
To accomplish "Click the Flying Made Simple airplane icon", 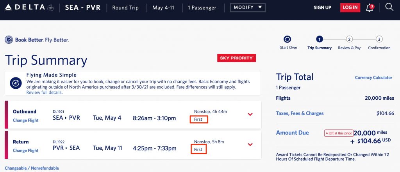I will (x=16, y=83).
